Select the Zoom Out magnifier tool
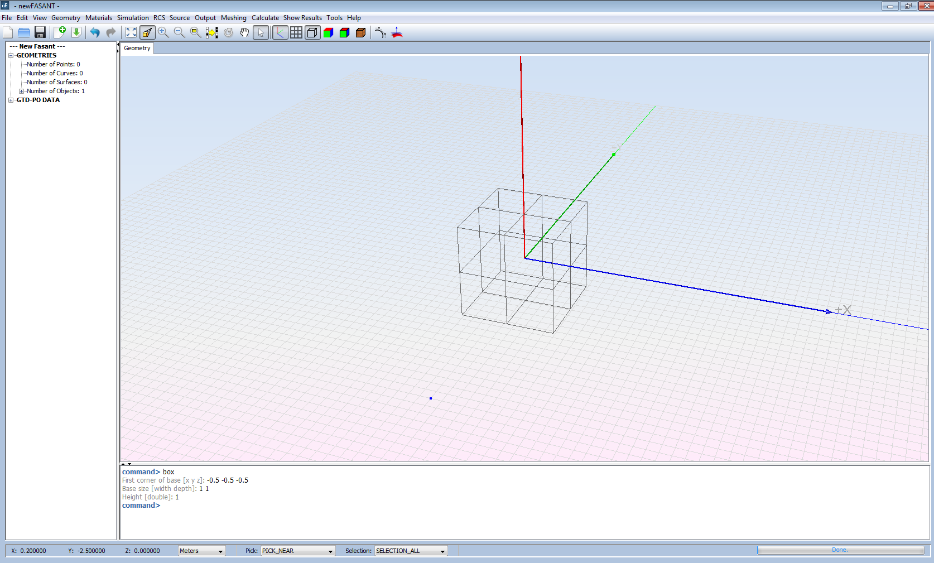 [x=179, y=32]
